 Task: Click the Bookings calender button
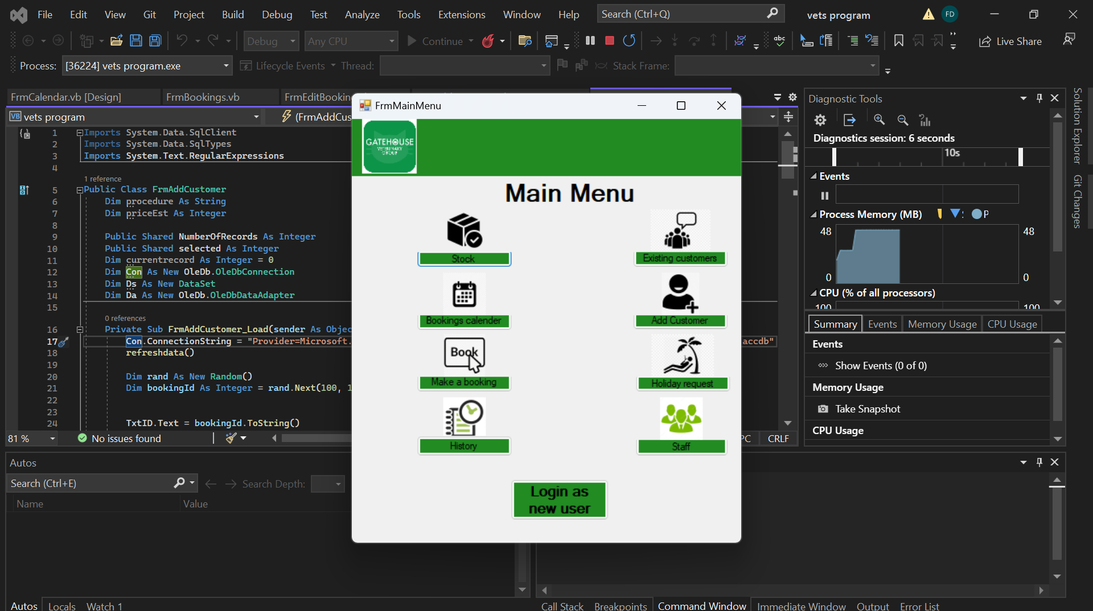[464, 321]
